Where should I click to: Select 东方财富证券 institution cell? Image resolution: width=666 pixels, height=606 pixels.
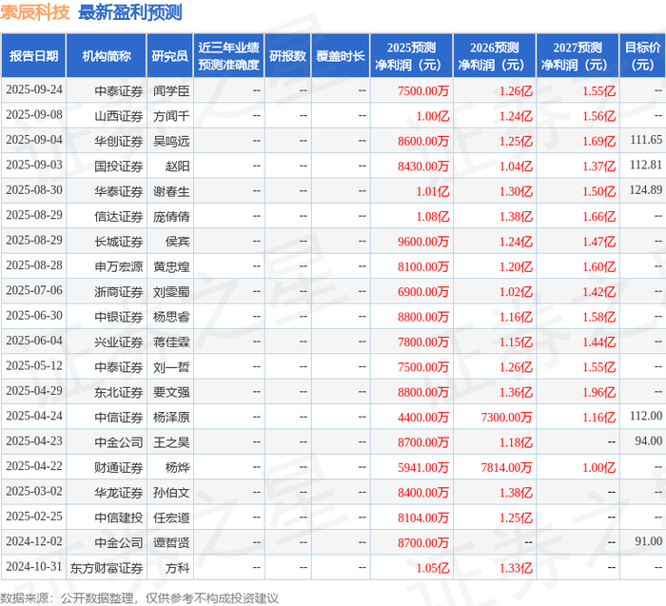pyautogui.click(x=107, y=568)
